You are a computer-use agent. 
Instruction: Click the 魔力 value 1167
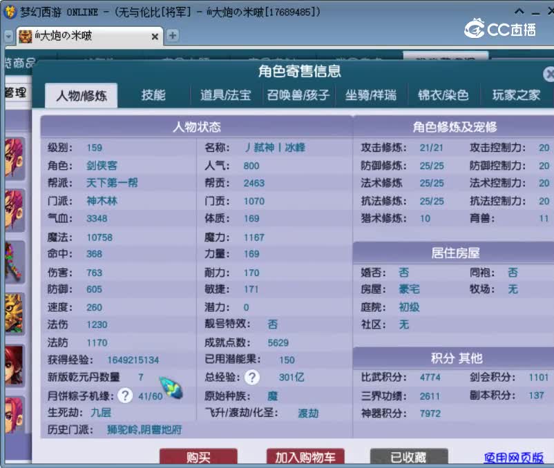pyautogui.click(x=254, y=237)
